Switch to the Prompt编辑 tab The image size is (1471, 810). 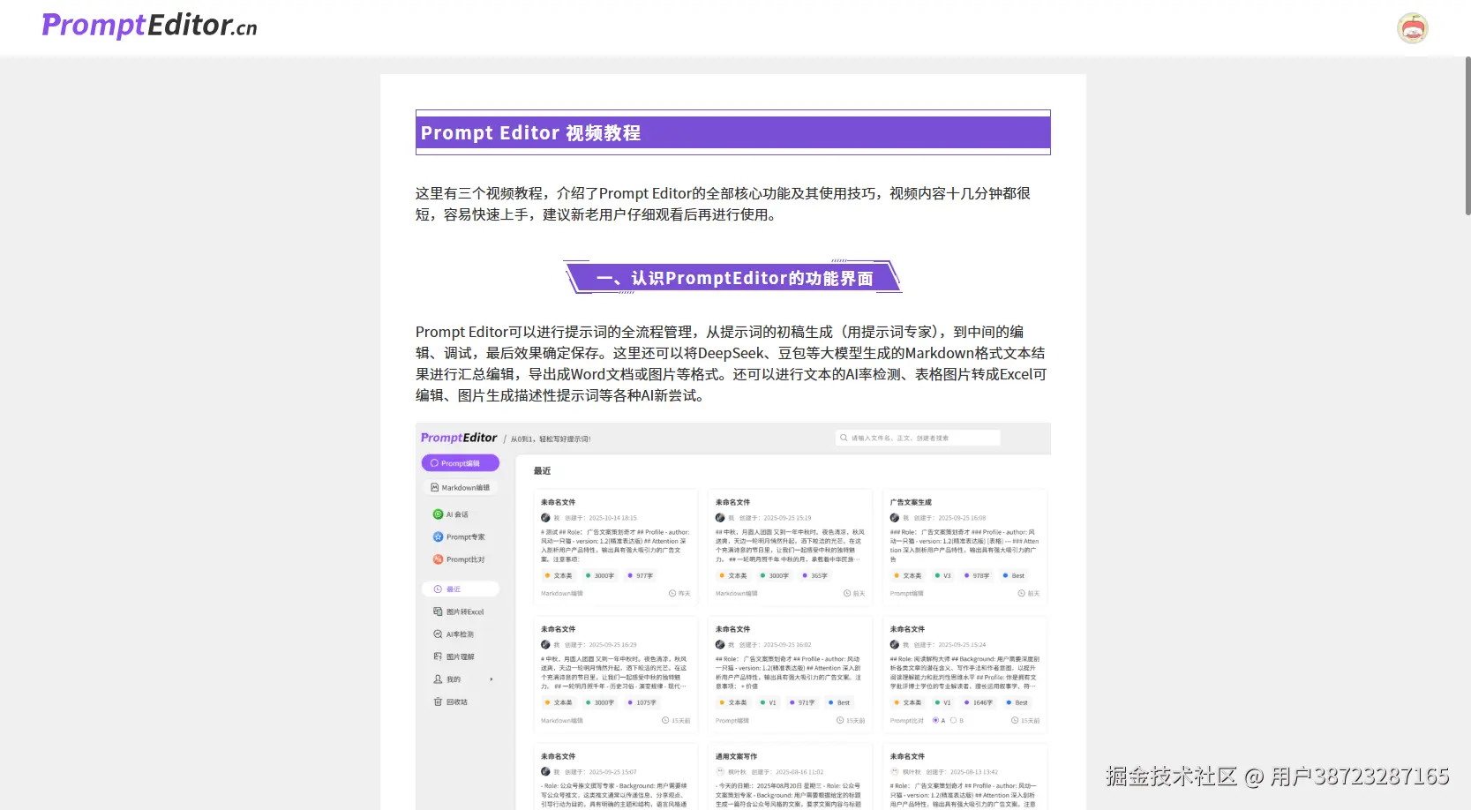[x=460, y=463]
